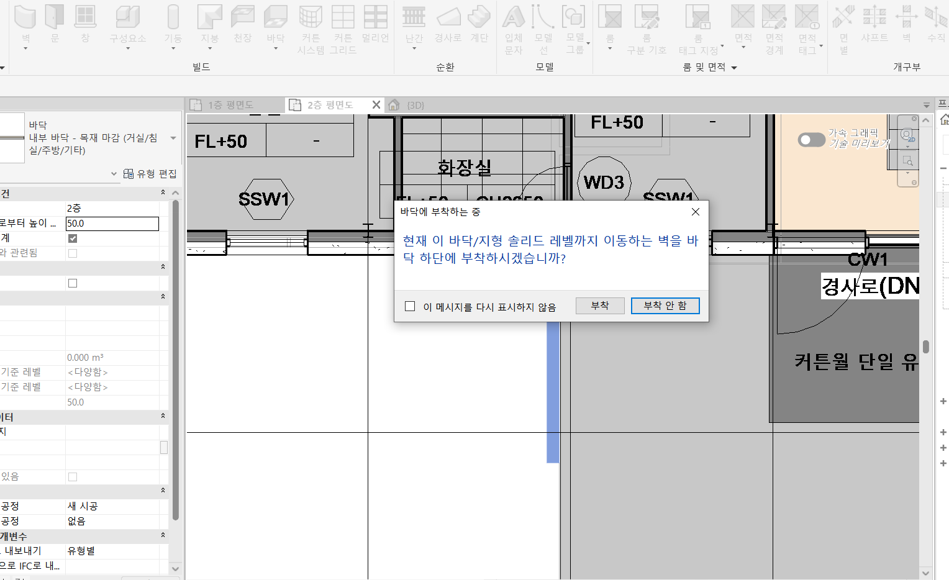Toggle the 가속 그래픽 preview switch
949x580 pixels.
[x=811, y=140]
